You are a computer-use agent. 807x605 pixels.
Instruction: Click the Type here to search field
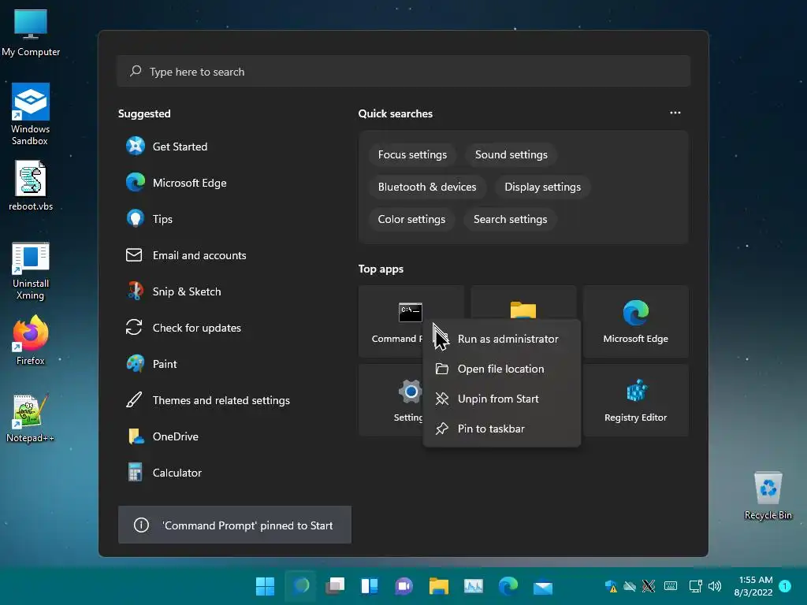pos(403,72)
